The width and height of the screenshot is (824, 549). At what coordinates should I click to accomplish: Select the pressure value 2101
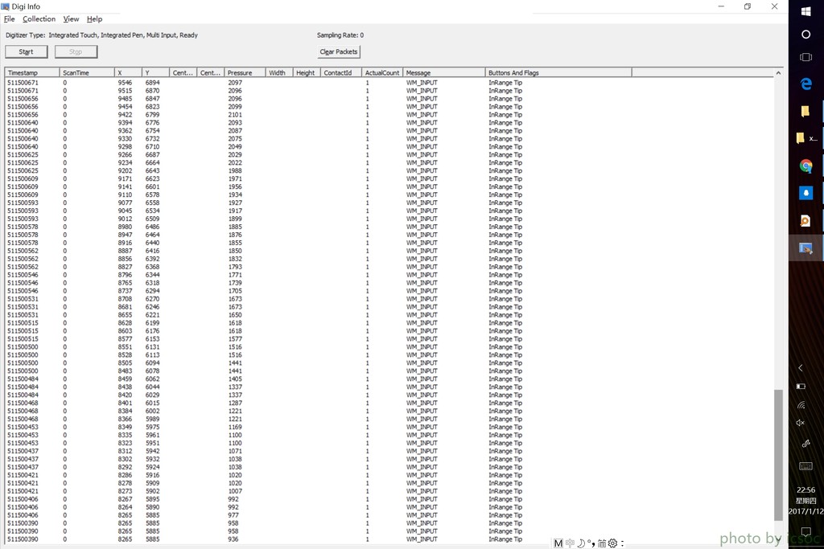click(x=235, y=114)
